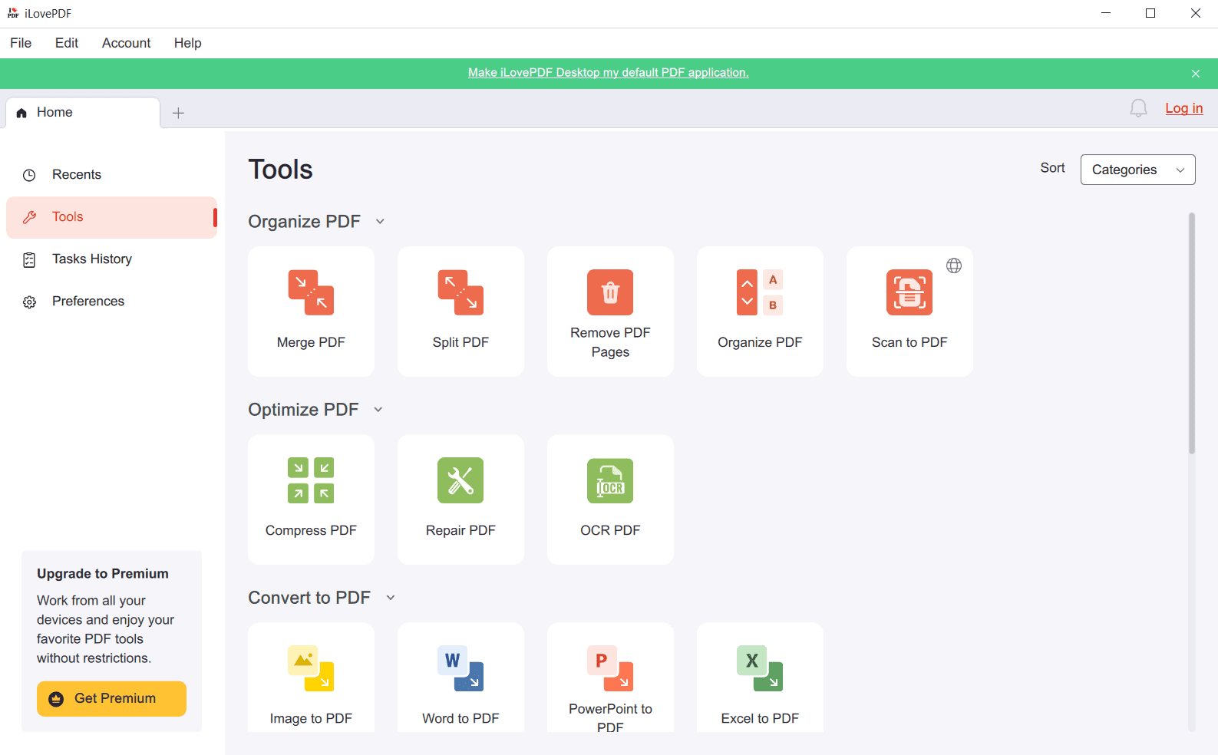Click the crown icon on Get Premium

[x=56, y=699]
